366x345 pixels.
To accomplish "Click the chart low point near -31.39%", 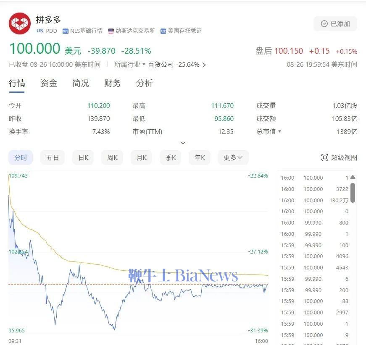I will click(x=114, y=329).
